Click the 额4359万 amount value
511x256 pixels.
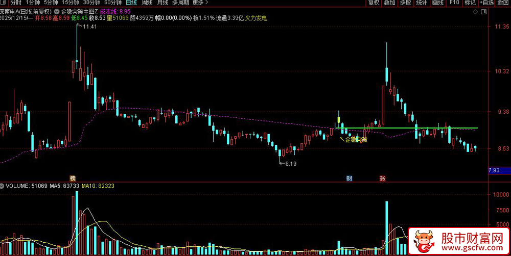click(142, 18)
